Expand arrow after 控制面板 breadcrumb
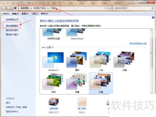Screen dimensions: 156x117 point(31,8)
